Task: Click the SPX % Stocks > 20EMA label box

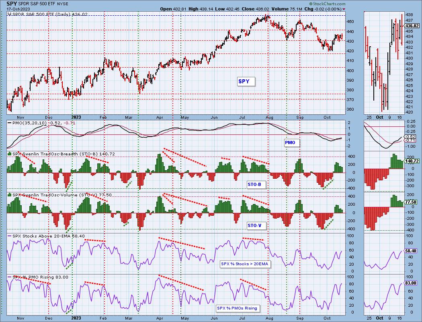Action: [245, 264]
